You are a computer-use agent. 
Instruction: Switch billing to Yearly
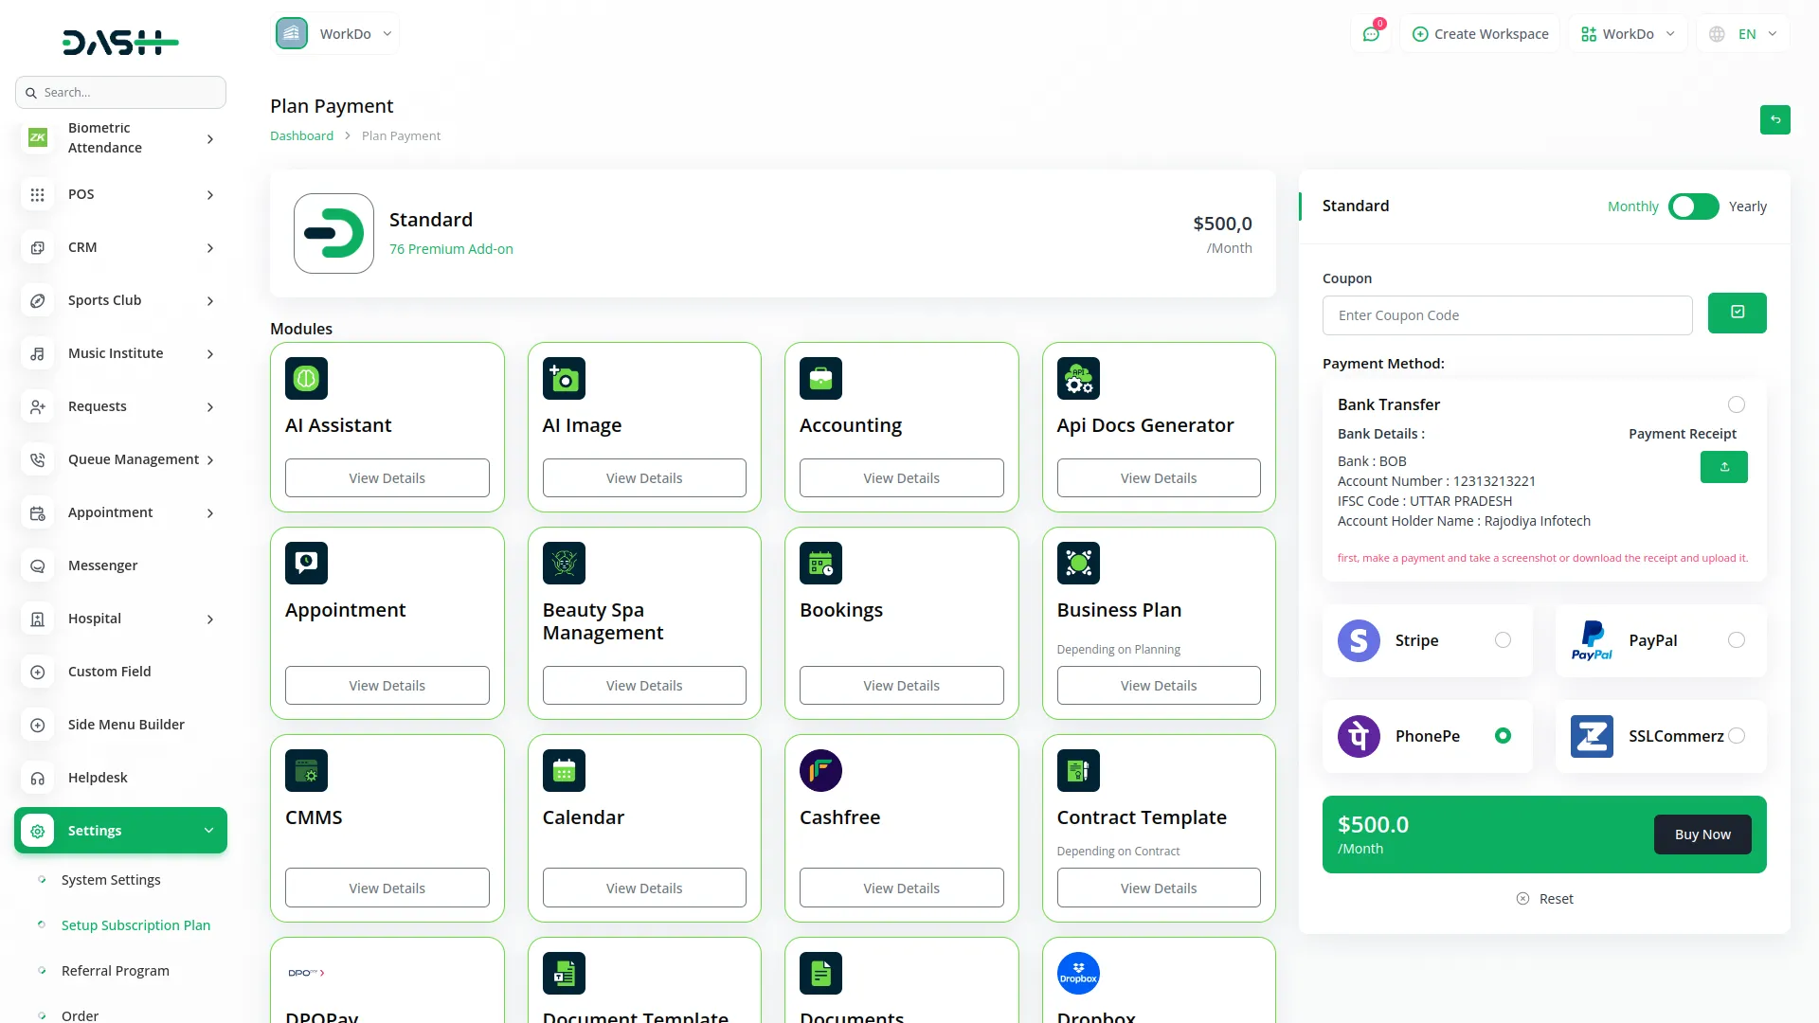point(1693,206)
